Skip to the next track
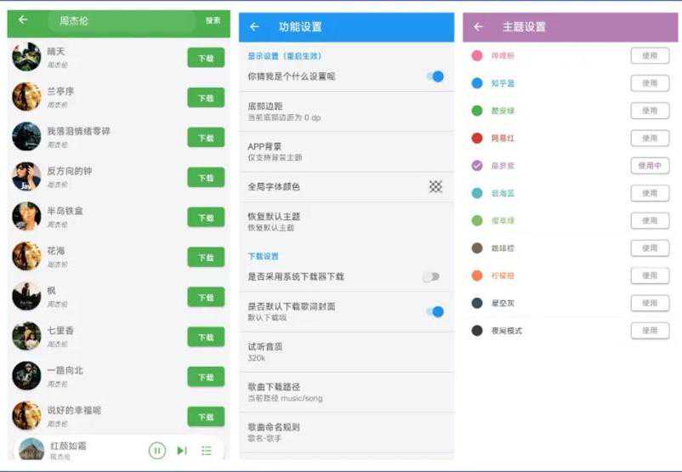Viewport: 682px width, 472px height. tap(181, 450)
